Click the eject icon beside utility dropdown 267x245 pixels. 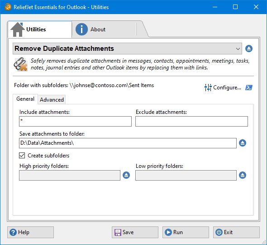coord(249,49)
